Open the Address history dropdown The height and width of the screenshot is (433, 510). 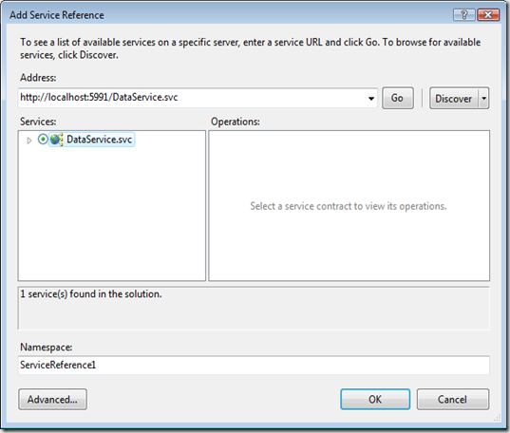pyautogui.click(x=370, y=98)
